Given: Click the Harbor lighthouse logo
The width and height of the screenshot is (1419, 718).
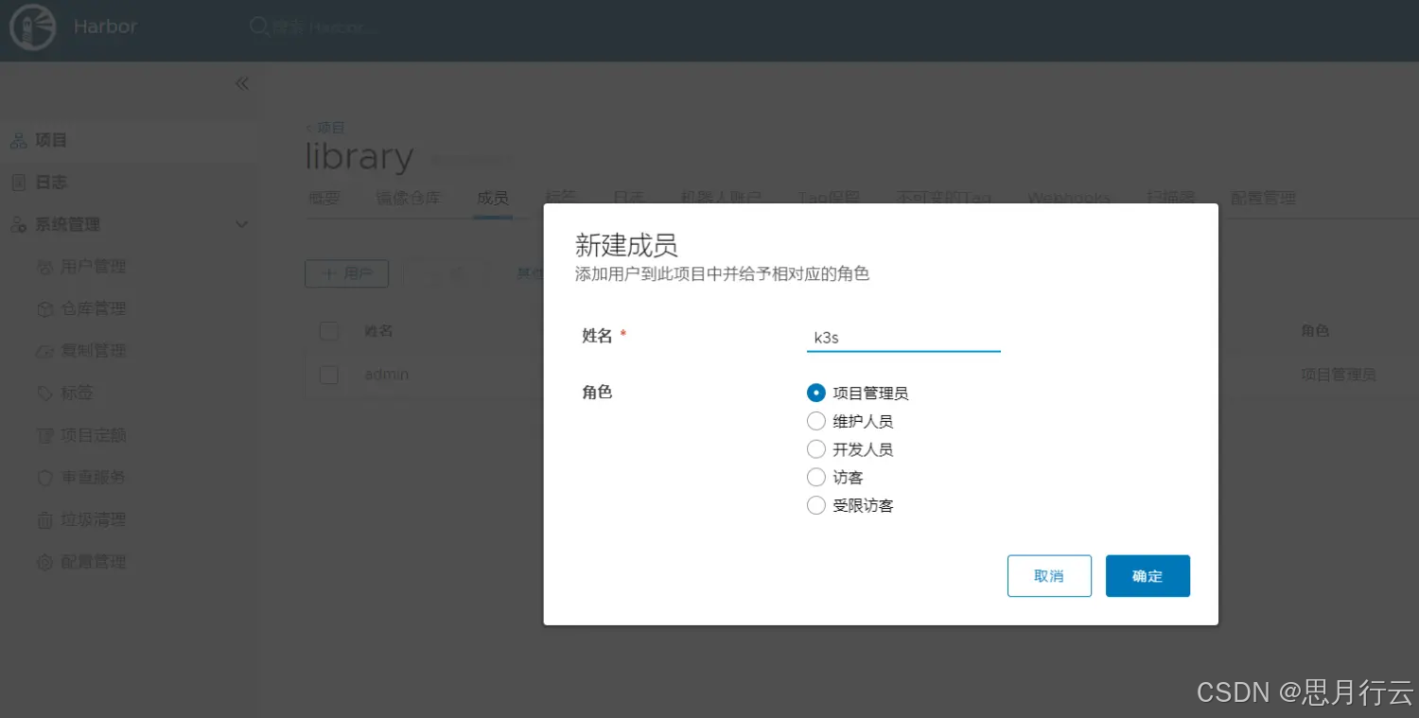Looking at the screenshot, I should click(32, 27).
